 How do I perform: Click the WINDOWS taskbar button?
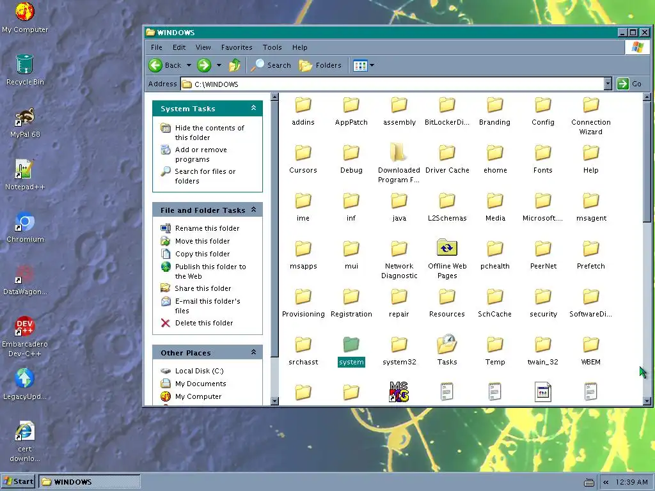pyautogui.click(x=90, y=482)
